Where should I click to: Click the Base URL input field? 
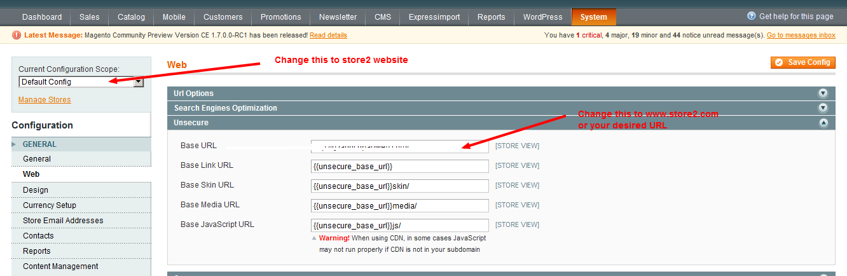[x=399, y=146]
